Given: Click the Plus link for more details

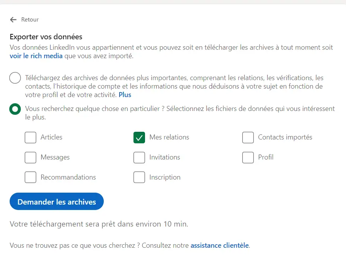Looking at the screenshot, I should (125, 94).
